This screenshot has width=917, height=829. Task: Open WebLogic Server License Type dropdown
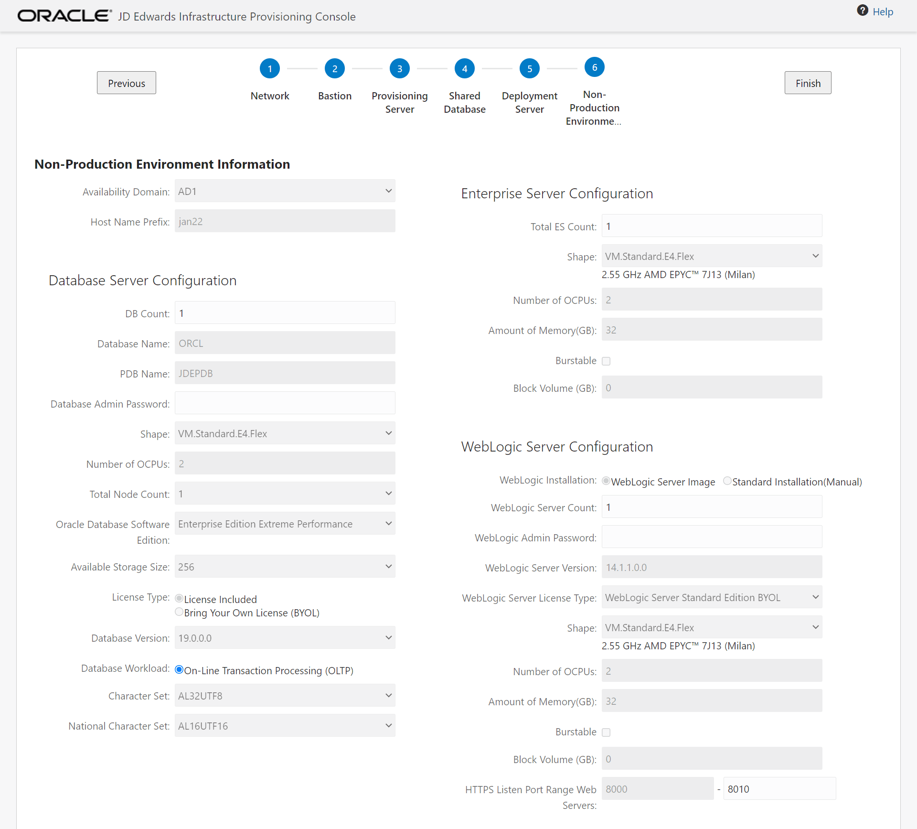click(712, 597)
